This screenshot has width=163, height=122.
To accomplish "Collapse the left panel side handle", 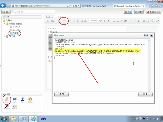I will pyautogui.click(x=1, y=65).
